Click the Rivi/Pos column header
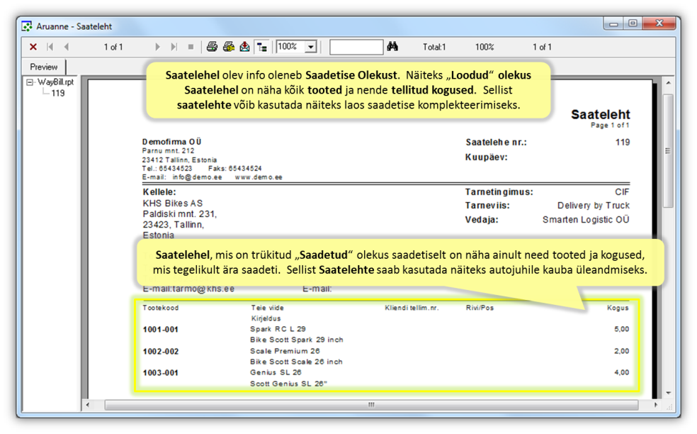The width and height of the screenshot is (697, 434). click(480, 308)
